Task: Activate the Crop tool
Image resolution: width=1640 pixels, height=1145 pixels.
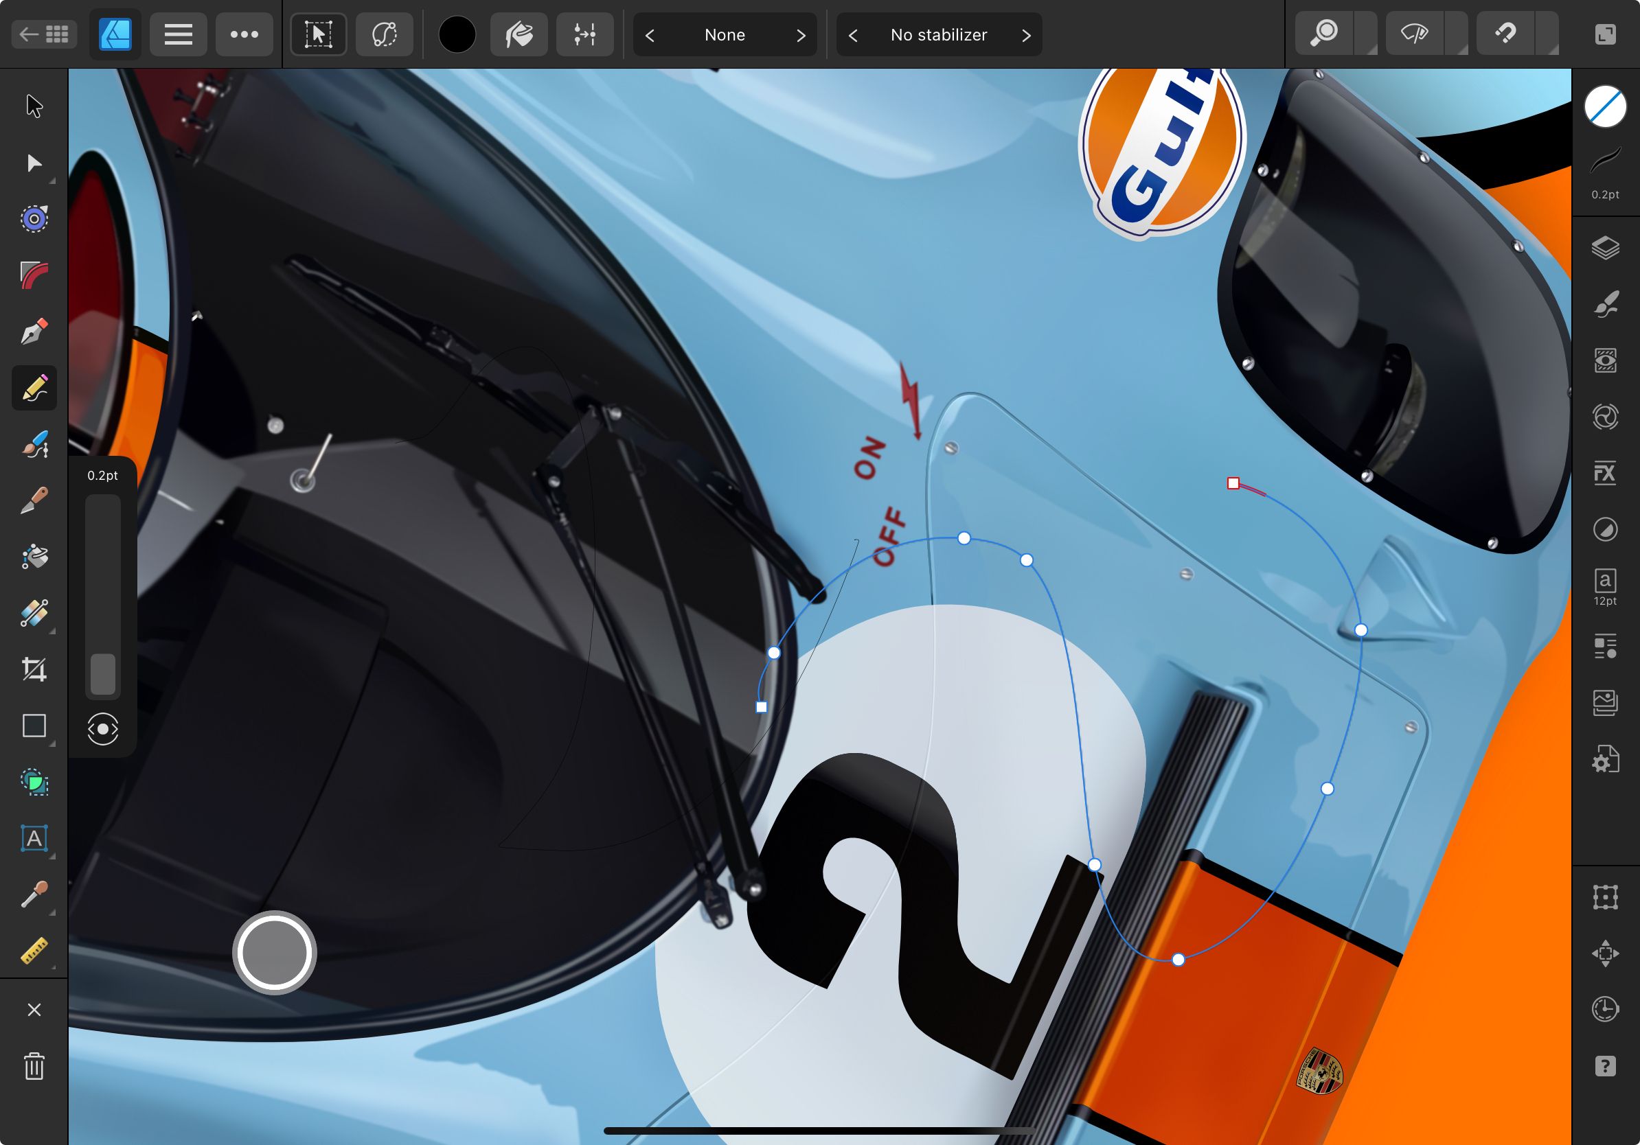Action: coord(34,669)
